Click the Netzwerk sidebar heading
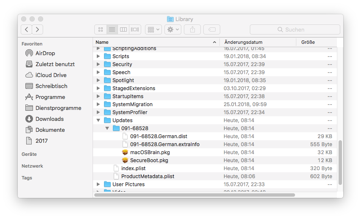361x219 pixels. pyautogui.click(x=32, y=166)
